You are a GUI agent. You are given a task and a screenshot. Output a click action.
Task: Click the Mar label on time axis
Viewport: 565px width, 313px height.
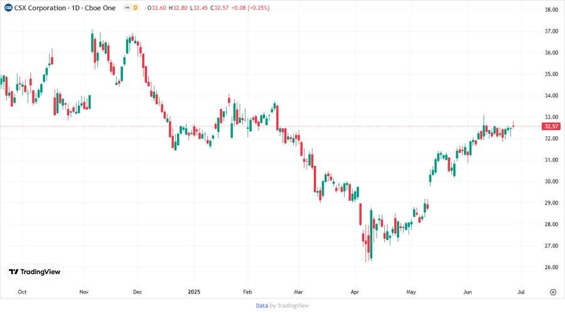coord(298,292)
